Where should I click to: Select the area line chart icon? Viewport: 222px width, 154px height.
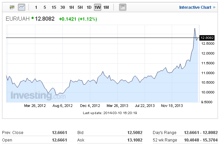(x=21, y=7)
